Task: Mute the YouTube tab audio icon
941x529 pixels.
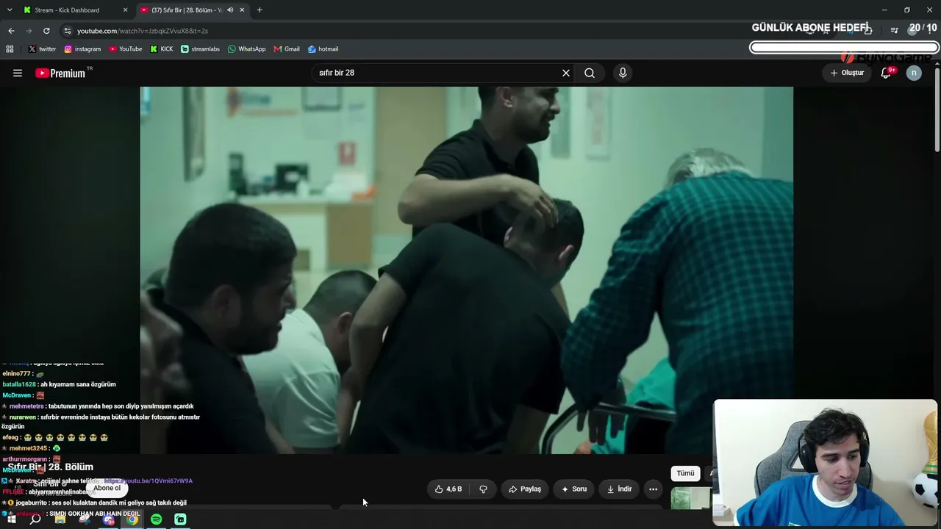Action: click(230, 10)
